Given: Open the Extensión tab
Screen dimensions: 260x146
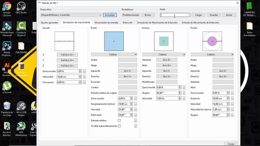Looking at the screenshot, I should tap(128, 23).
